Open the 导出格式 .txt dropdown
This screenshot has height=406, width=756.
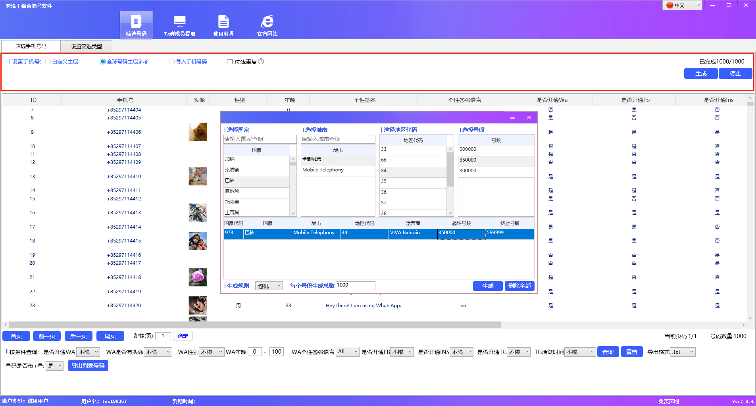(x=683, y=352)
